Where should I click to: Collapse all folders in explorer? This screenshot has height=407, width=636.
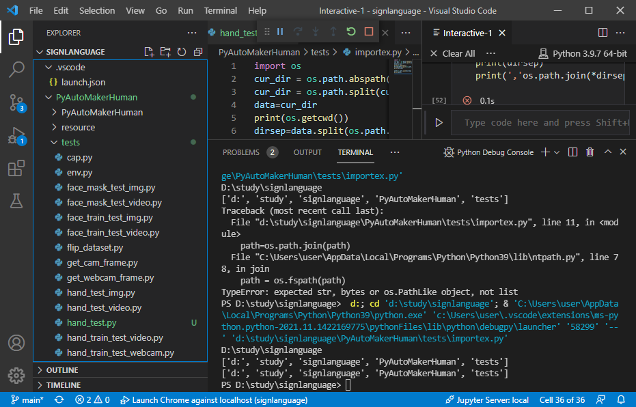198,52
